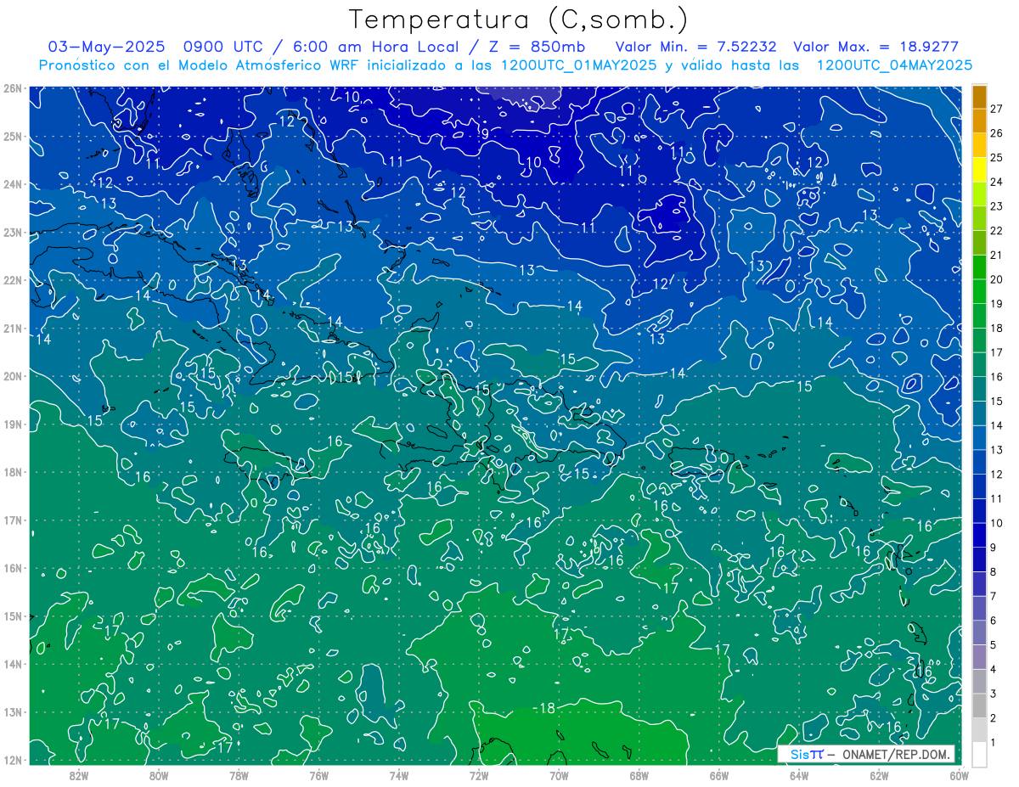Click the "1200UTC_04MAY2025" valid-until time
Image resolution: width=1019 pixels, height=787 pixels.
[893, 65]
